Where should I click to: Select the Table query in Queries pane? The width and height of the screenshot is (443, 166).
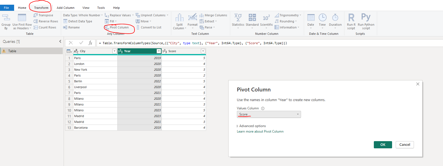click(32, 51)
